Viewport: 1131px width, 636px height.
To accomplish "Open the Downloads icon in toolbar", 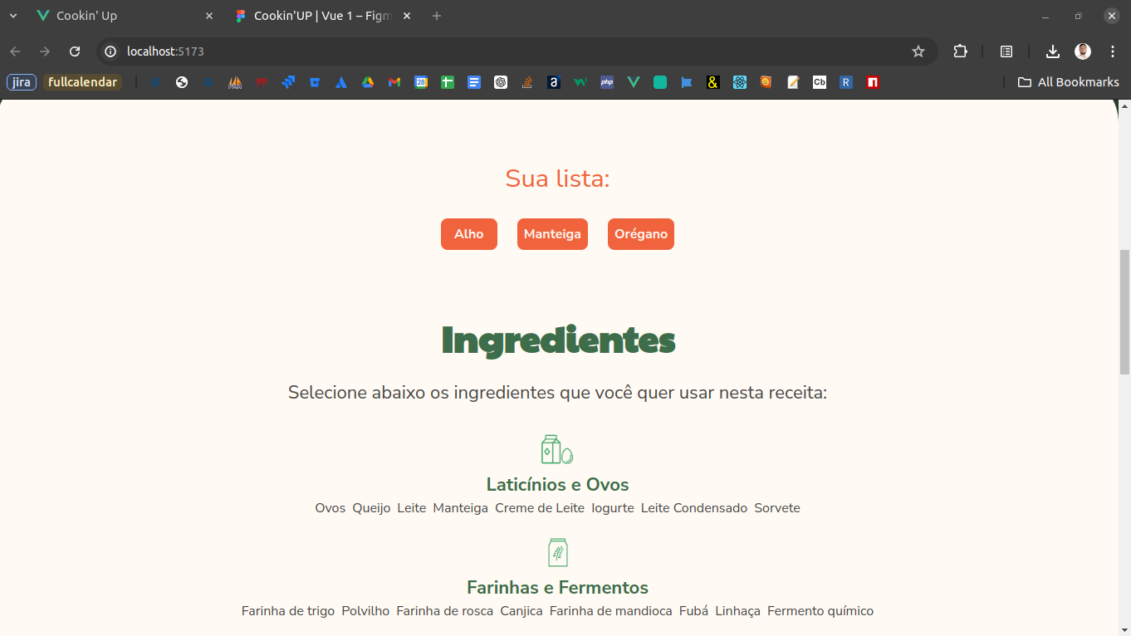I will 1053,51.
